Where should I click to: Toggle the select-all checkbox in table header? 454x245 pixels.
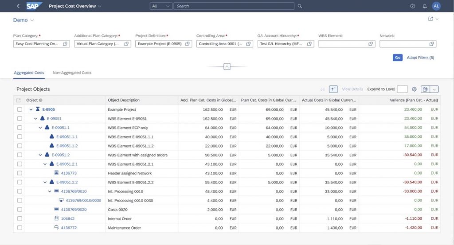click(x=19, y=100)
